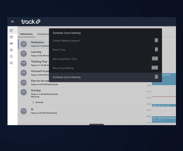Click the M26 Meditation avatar

[24, 44]
